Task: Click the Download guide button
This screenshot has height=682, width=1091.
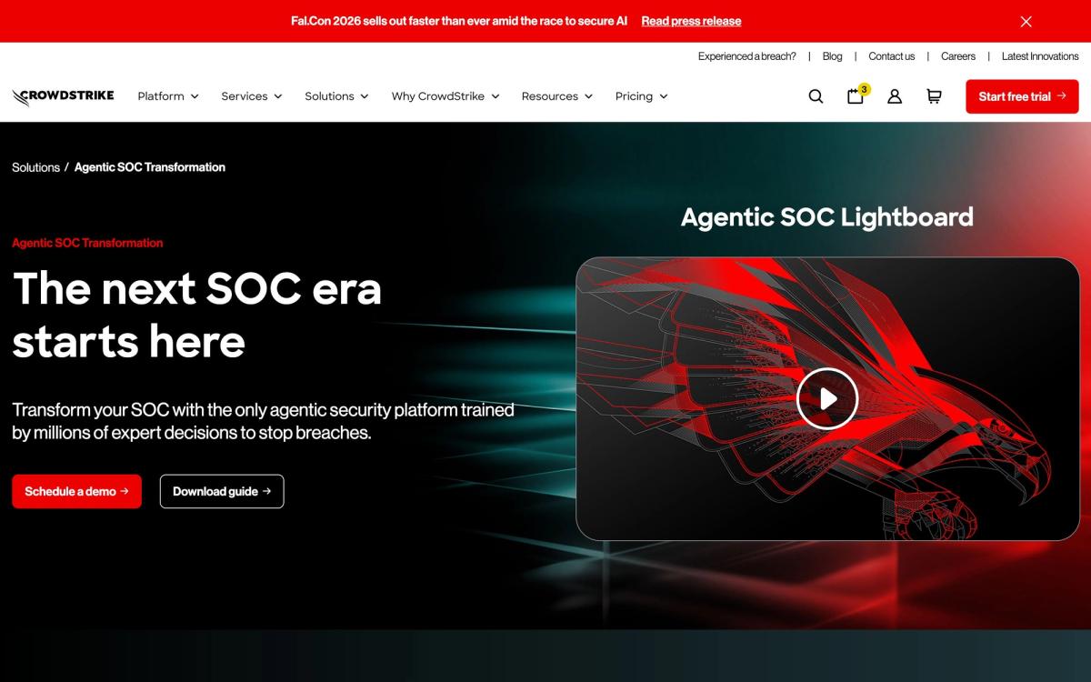Action: pyautogui.click(x=222, y=491)
